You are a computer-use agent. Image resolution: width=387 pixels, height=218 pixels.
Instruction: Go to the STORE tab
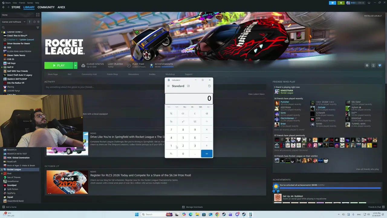[16, 7]
